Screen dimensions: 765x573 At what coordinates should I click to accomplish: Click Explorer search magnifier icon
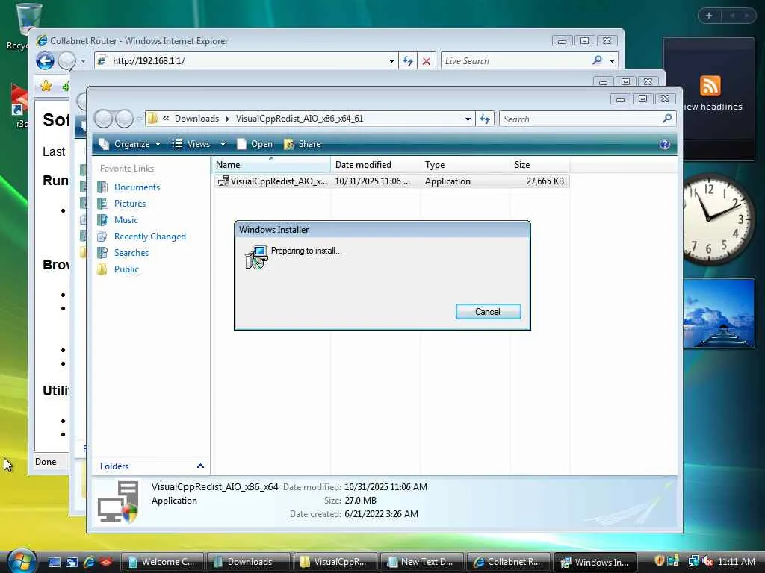tap(667, 119)
